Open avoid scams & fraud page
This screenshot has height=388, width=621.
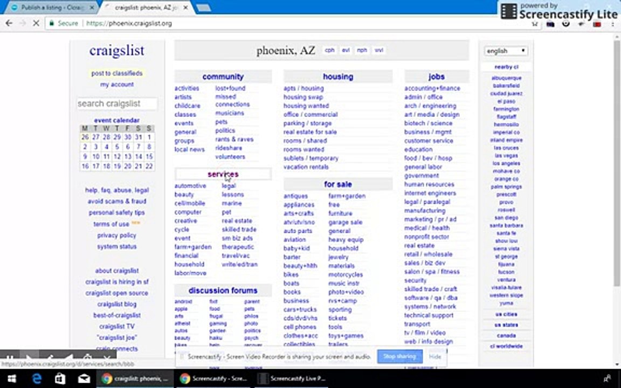pos(117,201)
